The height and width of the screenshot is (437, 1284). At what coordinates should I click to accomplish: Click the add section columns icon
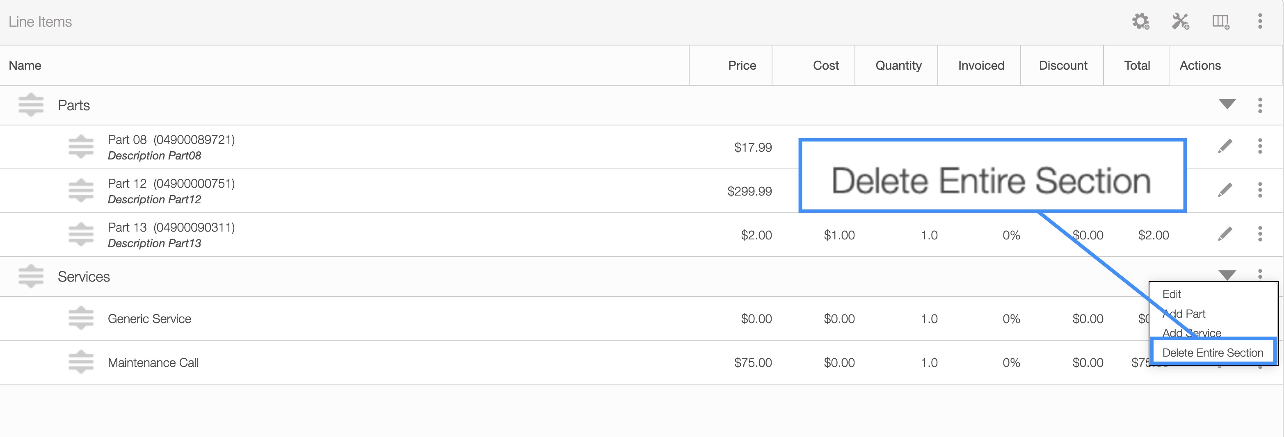click(x=1220, y=21)
